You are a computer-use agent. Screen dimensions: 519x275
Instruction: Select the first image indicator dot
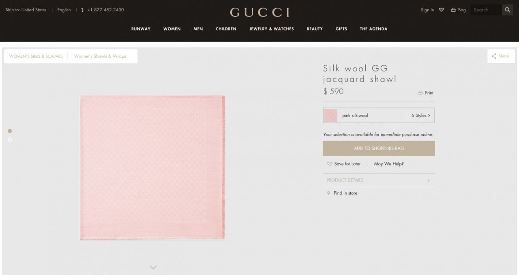click(10, 131)
